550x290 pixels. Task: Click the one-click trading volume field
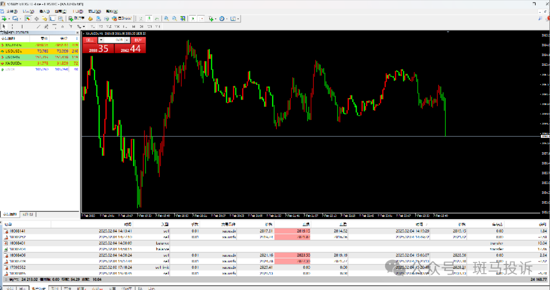click(114, 40)
